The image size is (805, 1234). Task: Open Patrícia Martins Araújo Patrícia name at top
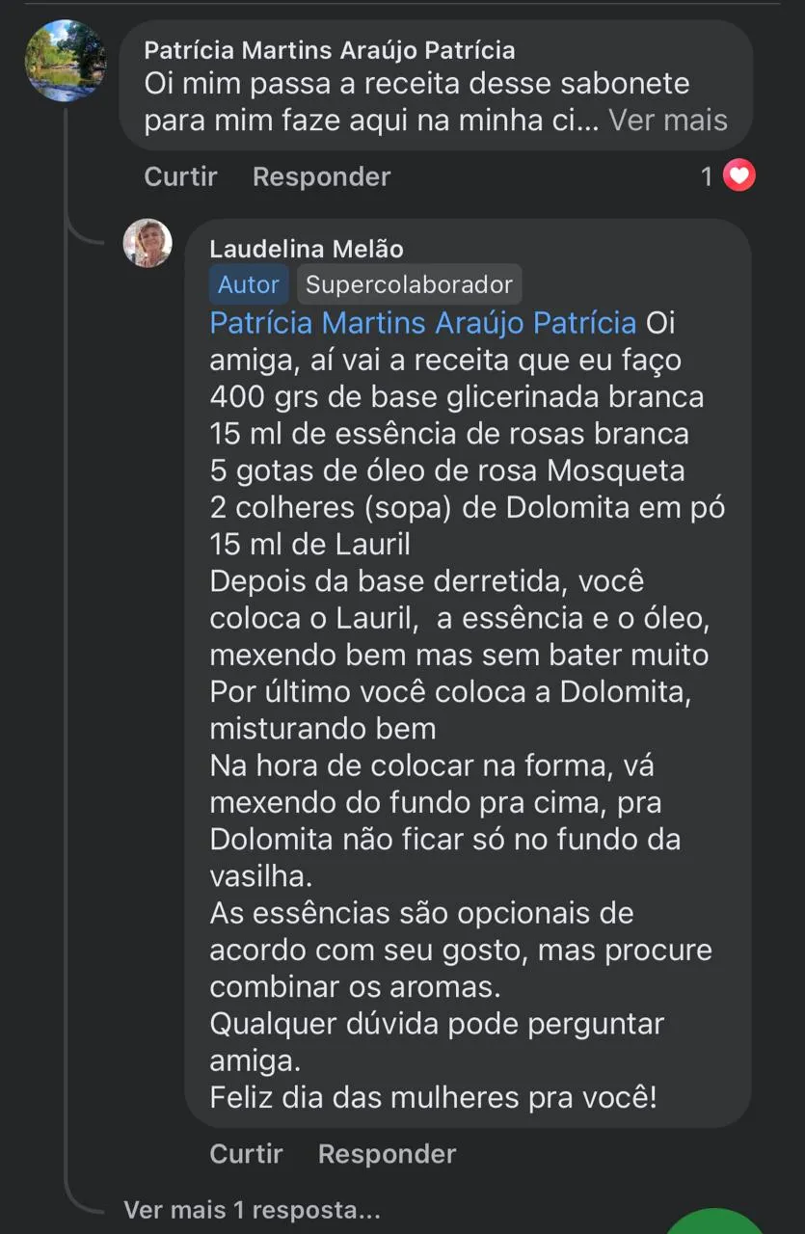click(x=329, y=50)
